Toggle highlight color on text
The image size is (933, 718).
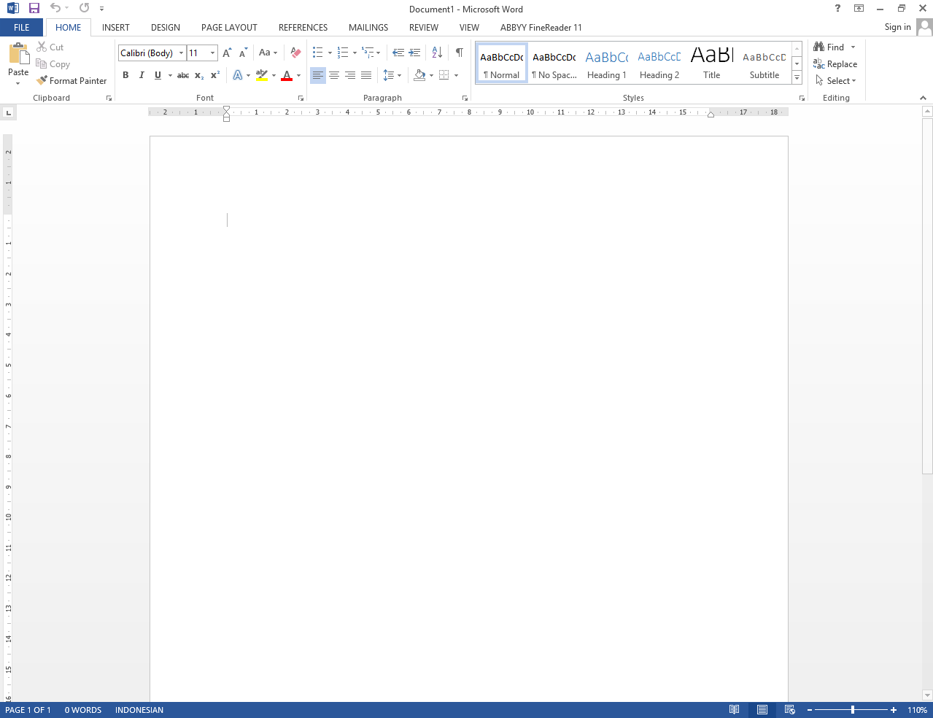[262, 75]
